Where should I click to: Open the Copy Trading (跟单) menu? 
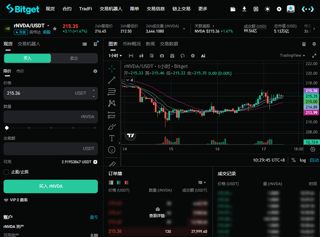(x=135, y=9)
